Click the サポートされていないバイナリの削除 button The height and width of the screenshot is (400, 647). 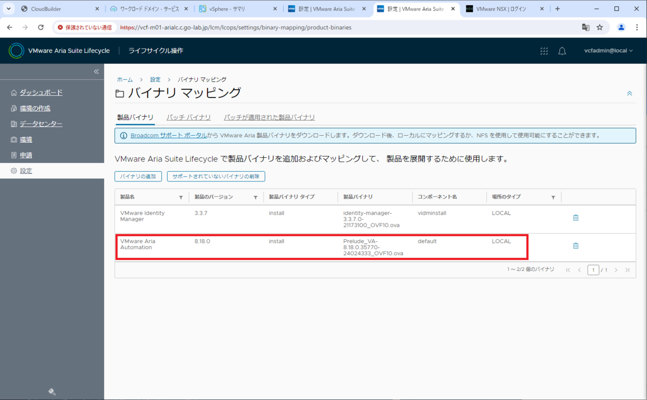[x=216, y=177]
